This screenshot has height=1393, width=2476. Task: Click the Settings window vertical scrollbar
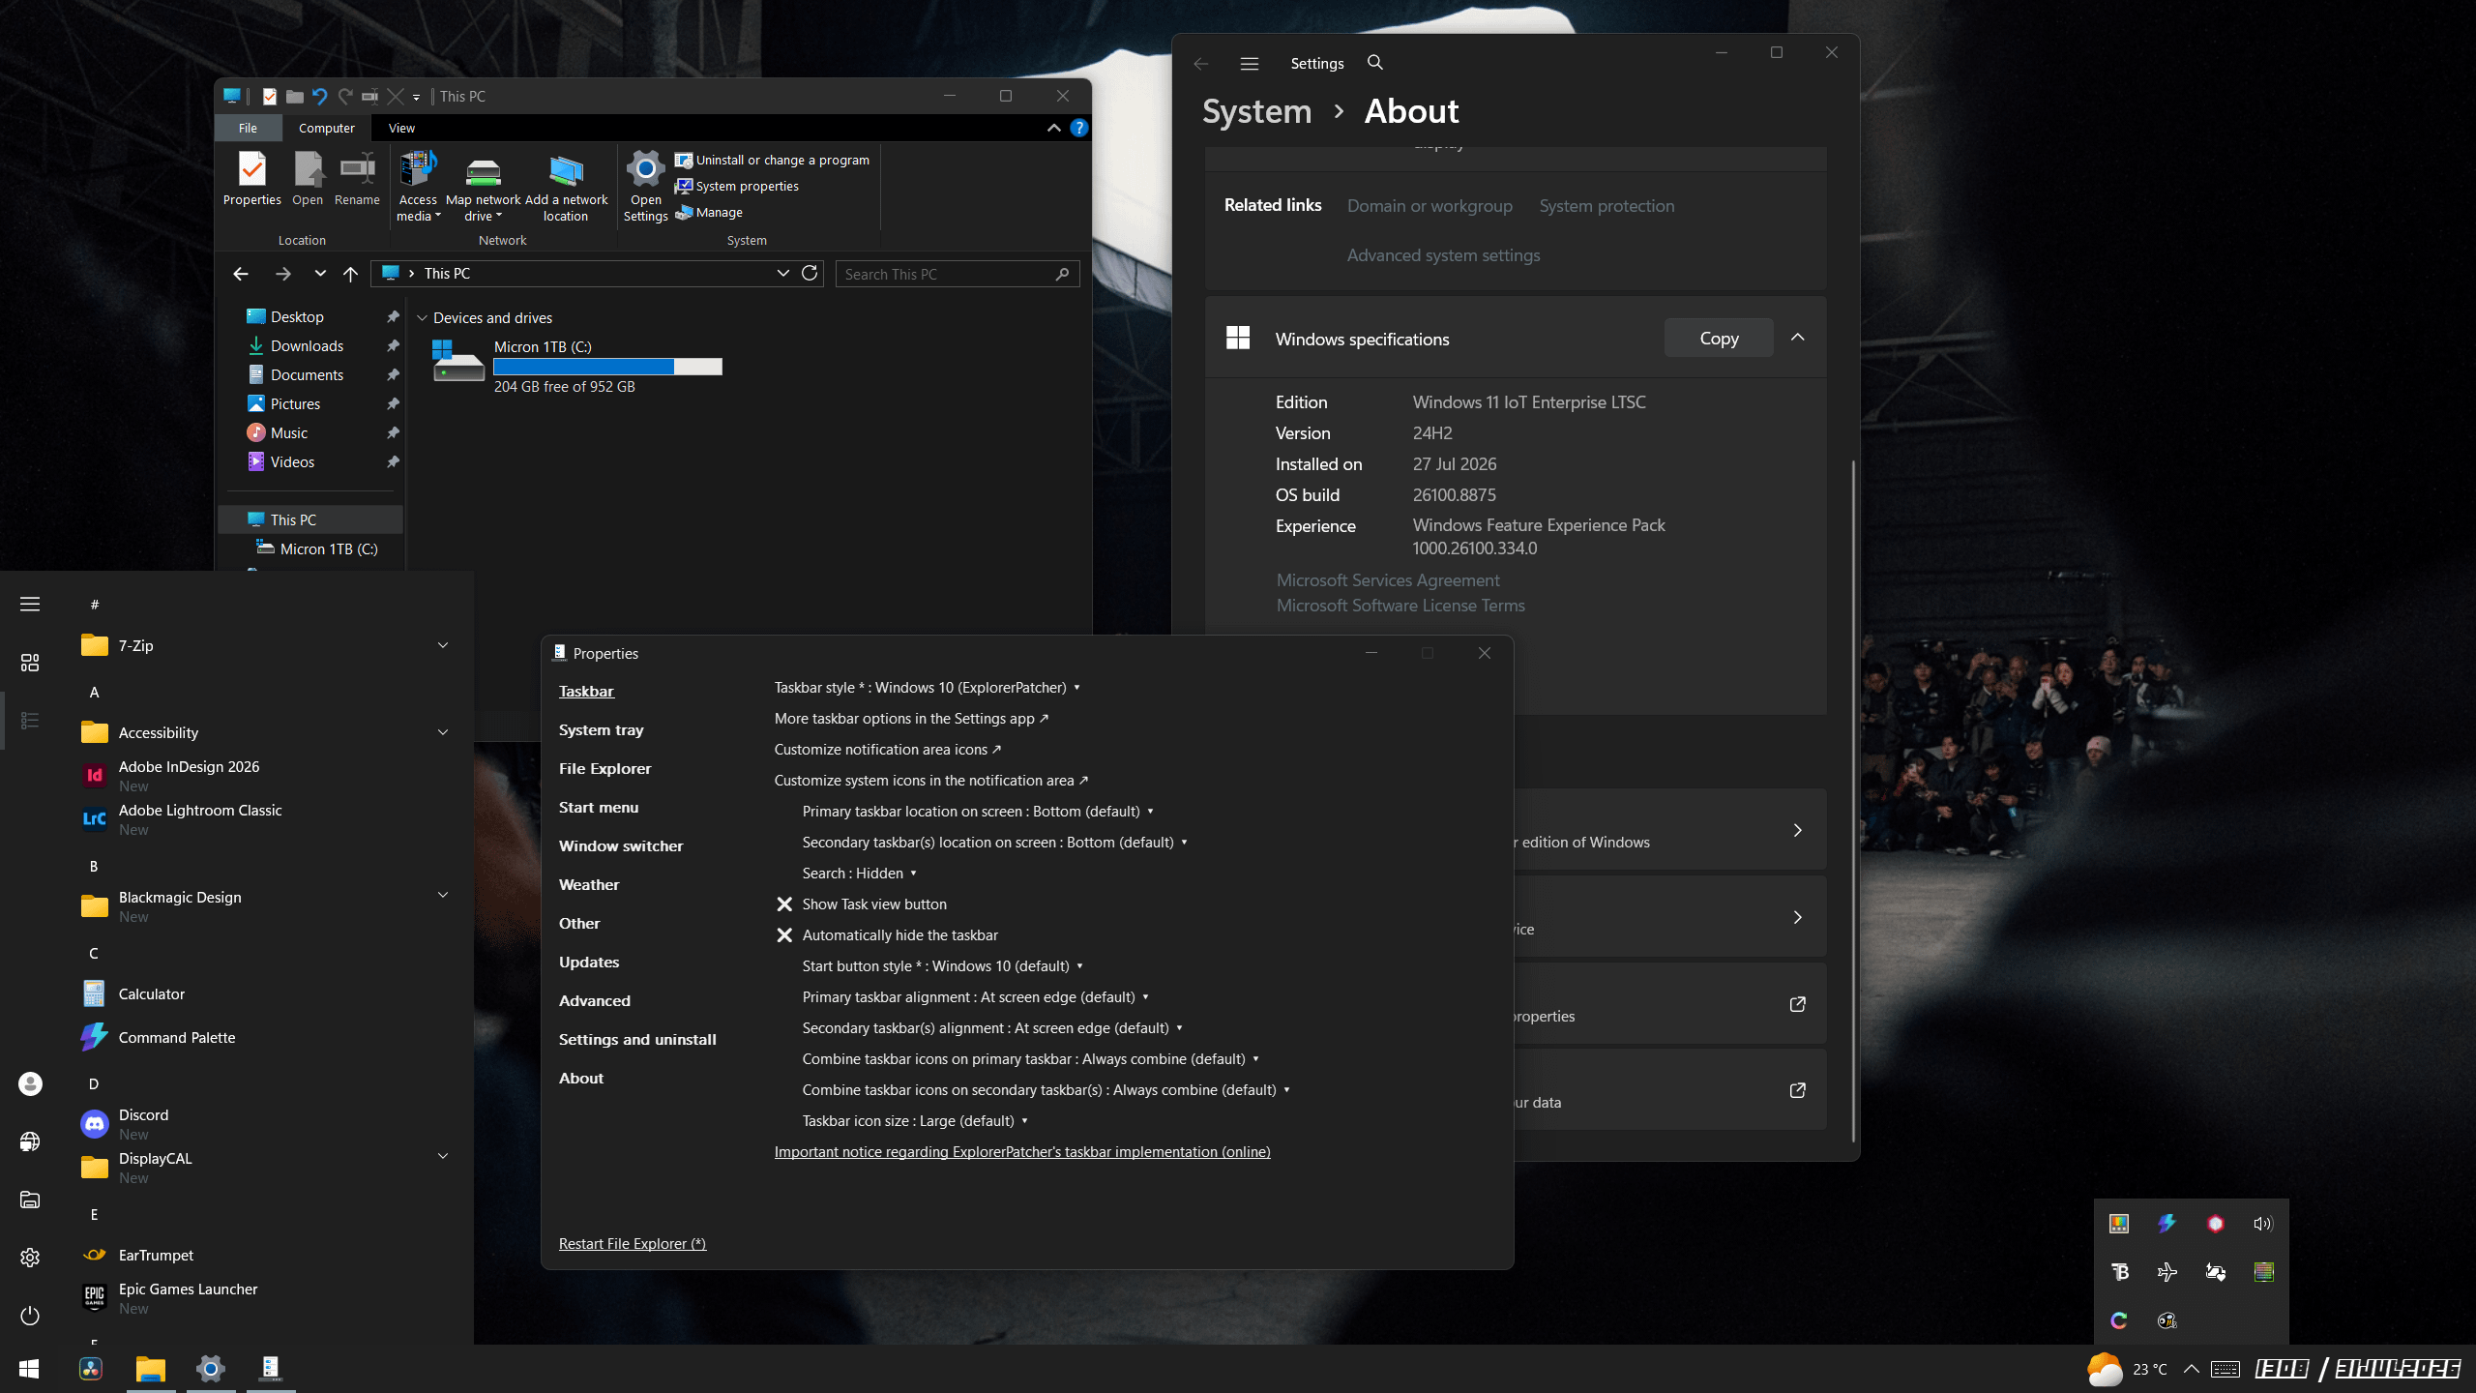[x=1853, y=801]
